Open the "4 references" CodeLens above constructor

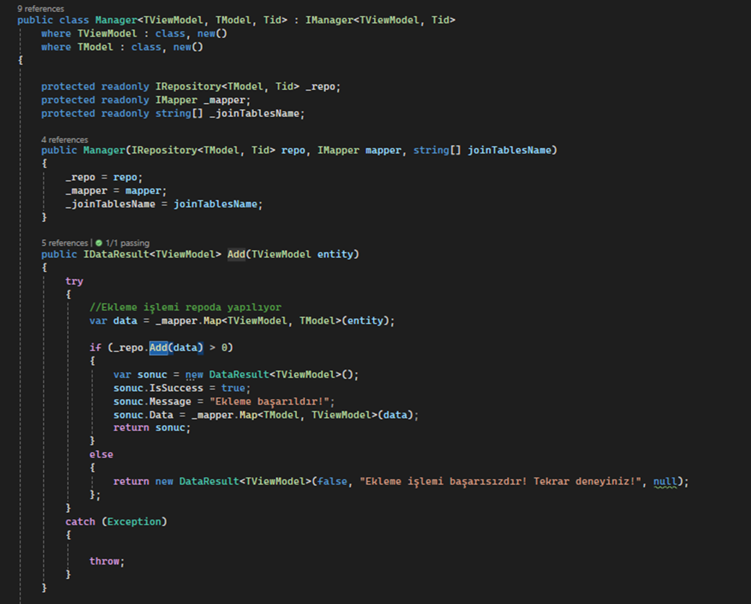pyautogui.click(x=65, y=140)
